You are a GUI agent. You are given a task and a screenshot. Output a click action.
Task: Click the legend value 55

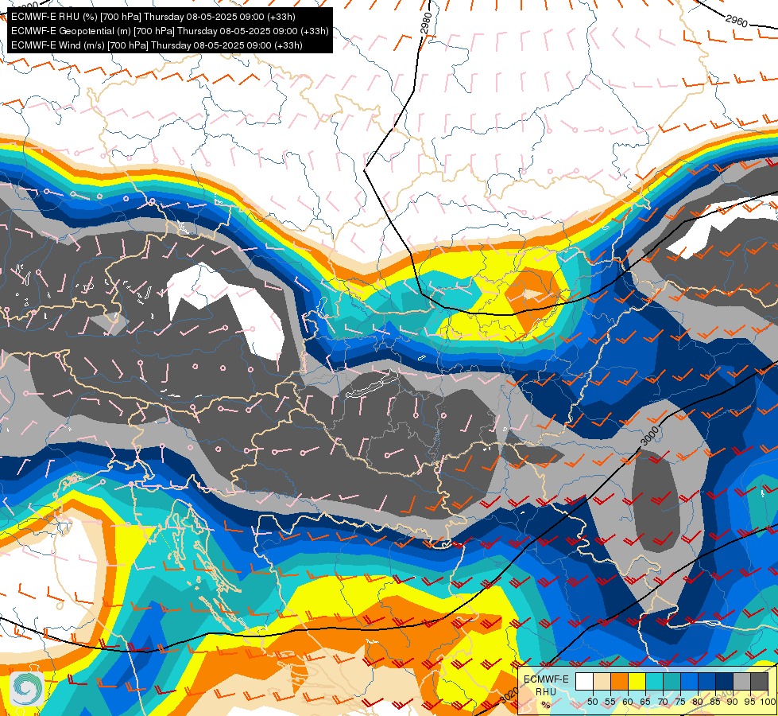click(x=610, y=702)
